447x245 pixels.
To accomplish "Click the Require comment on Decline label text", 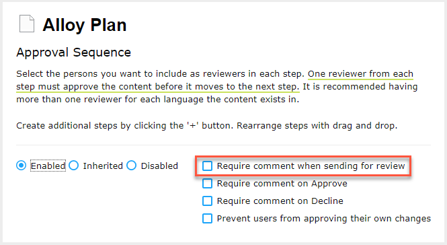I will pyautogui.click(x=280, y=201).
